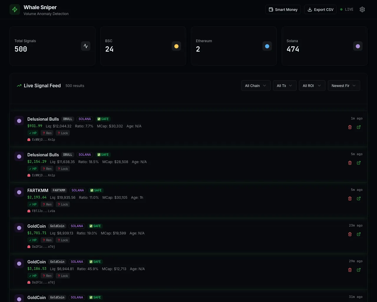
Task: Open the Smart Money panel
Action: click(x=283, y=9)
